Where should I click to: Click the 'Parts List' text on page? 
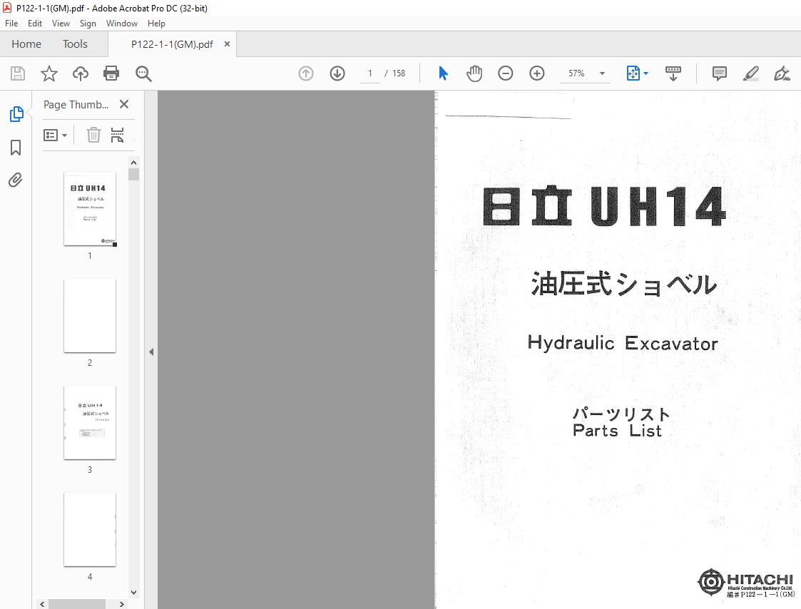click(617, 430)
